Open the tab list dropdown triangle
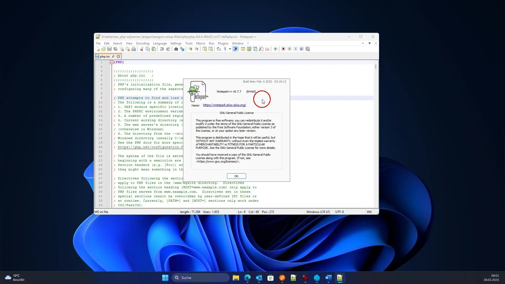Image resolution: width=505 pixels, height=284 pixels. coord(370,43)
